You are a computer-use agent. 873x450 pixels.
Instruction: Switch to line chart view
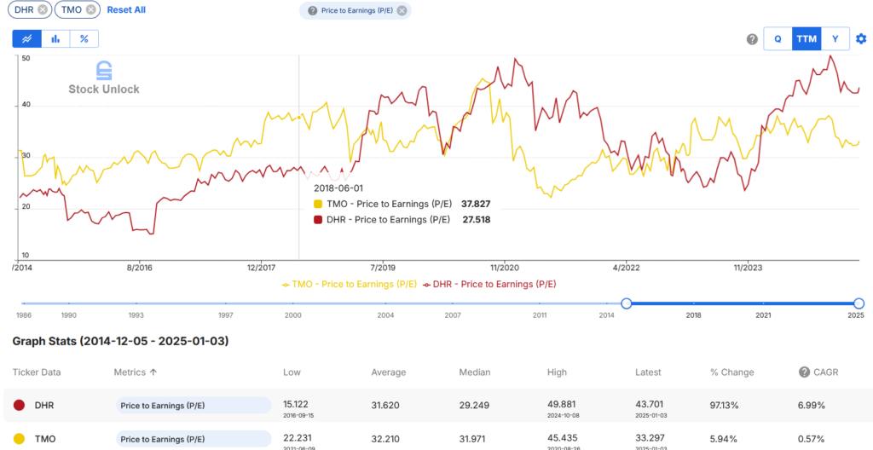27,39
